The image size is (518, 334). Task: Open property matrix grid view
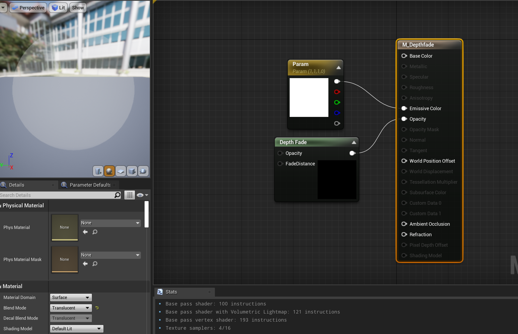[x=130, y=195]
